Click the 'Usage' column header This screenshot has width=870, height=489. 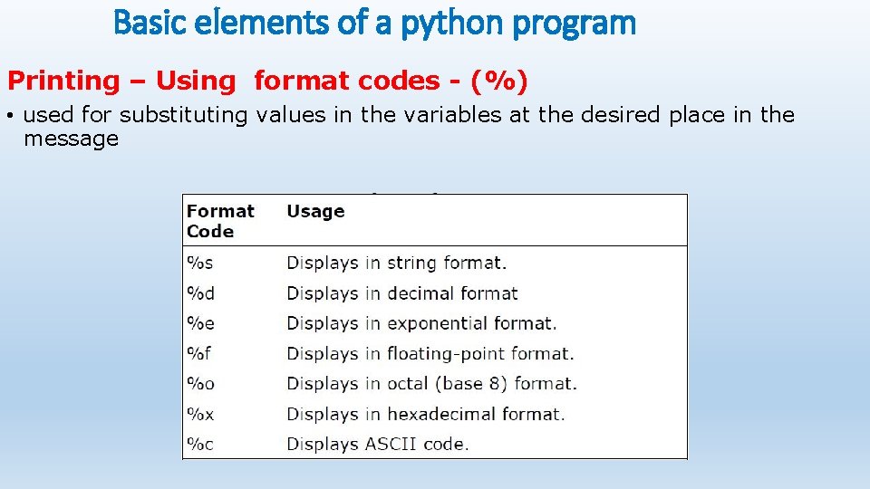315,211
